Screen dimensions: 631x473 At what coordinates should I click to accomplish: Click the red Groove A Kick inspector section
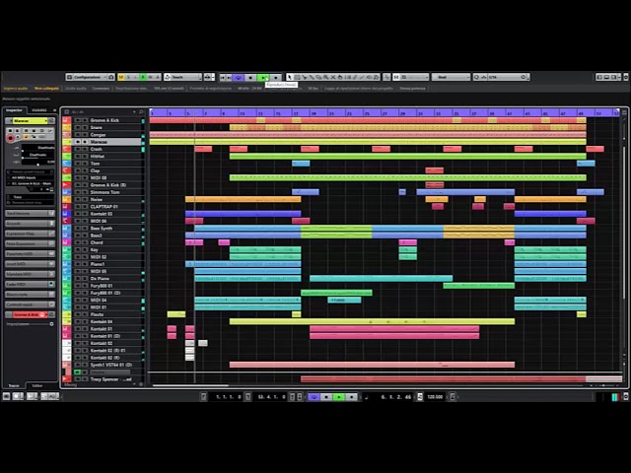coord(30,314)
